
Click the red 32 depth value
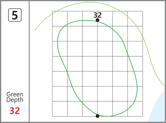pos(15,111)
